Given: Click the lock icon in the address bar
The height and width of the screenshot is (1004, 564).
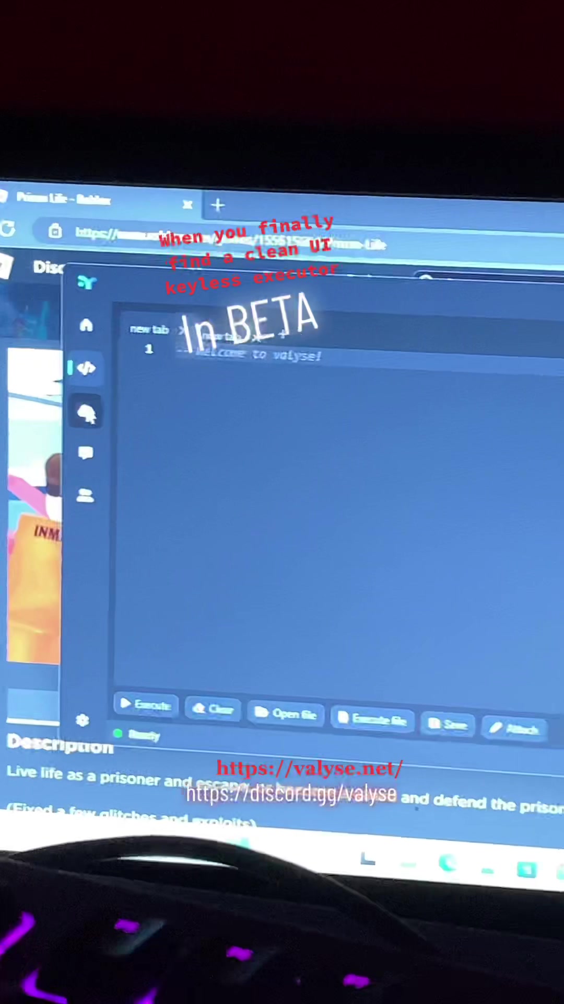Looking at the screenshot, I should (x=55, y=231).
